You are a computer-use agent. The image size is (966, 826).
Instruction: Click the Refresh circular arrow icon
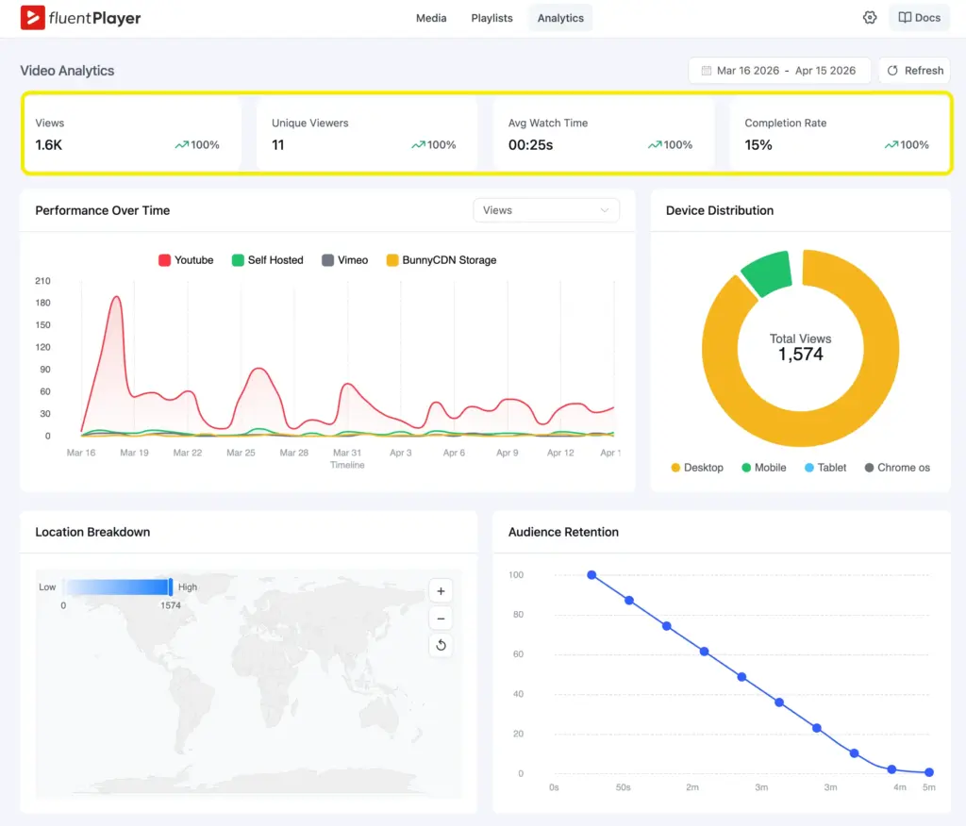[893, 70]
